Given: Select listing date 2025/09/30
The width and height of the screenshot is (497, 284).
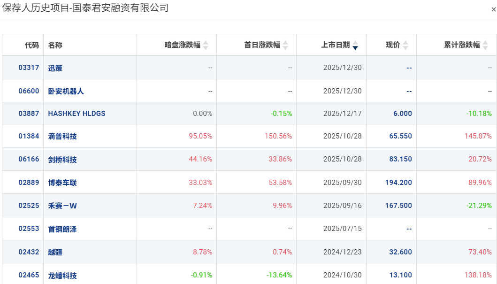Looking at the screenshot, I should click(342, 183).
